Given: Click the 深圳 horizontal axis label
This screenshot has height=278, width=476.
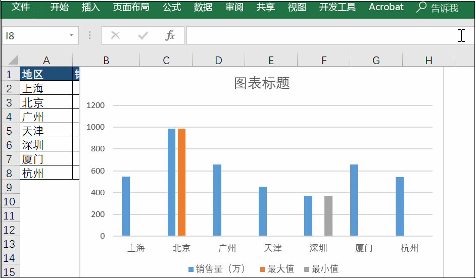Looking at the screenshot, I should point(318,248).
